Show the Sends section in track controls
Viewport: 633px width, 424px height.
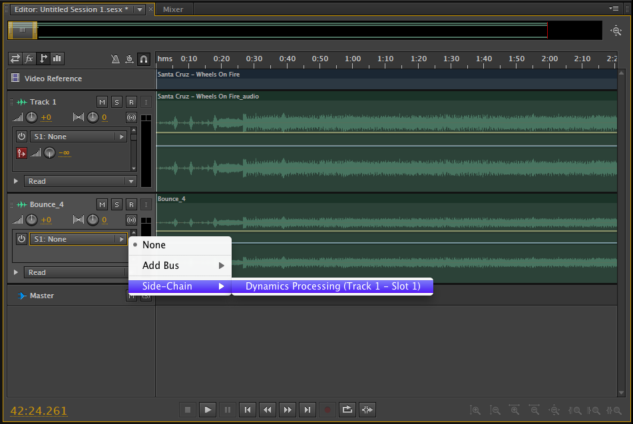click(x=43, y=59)
